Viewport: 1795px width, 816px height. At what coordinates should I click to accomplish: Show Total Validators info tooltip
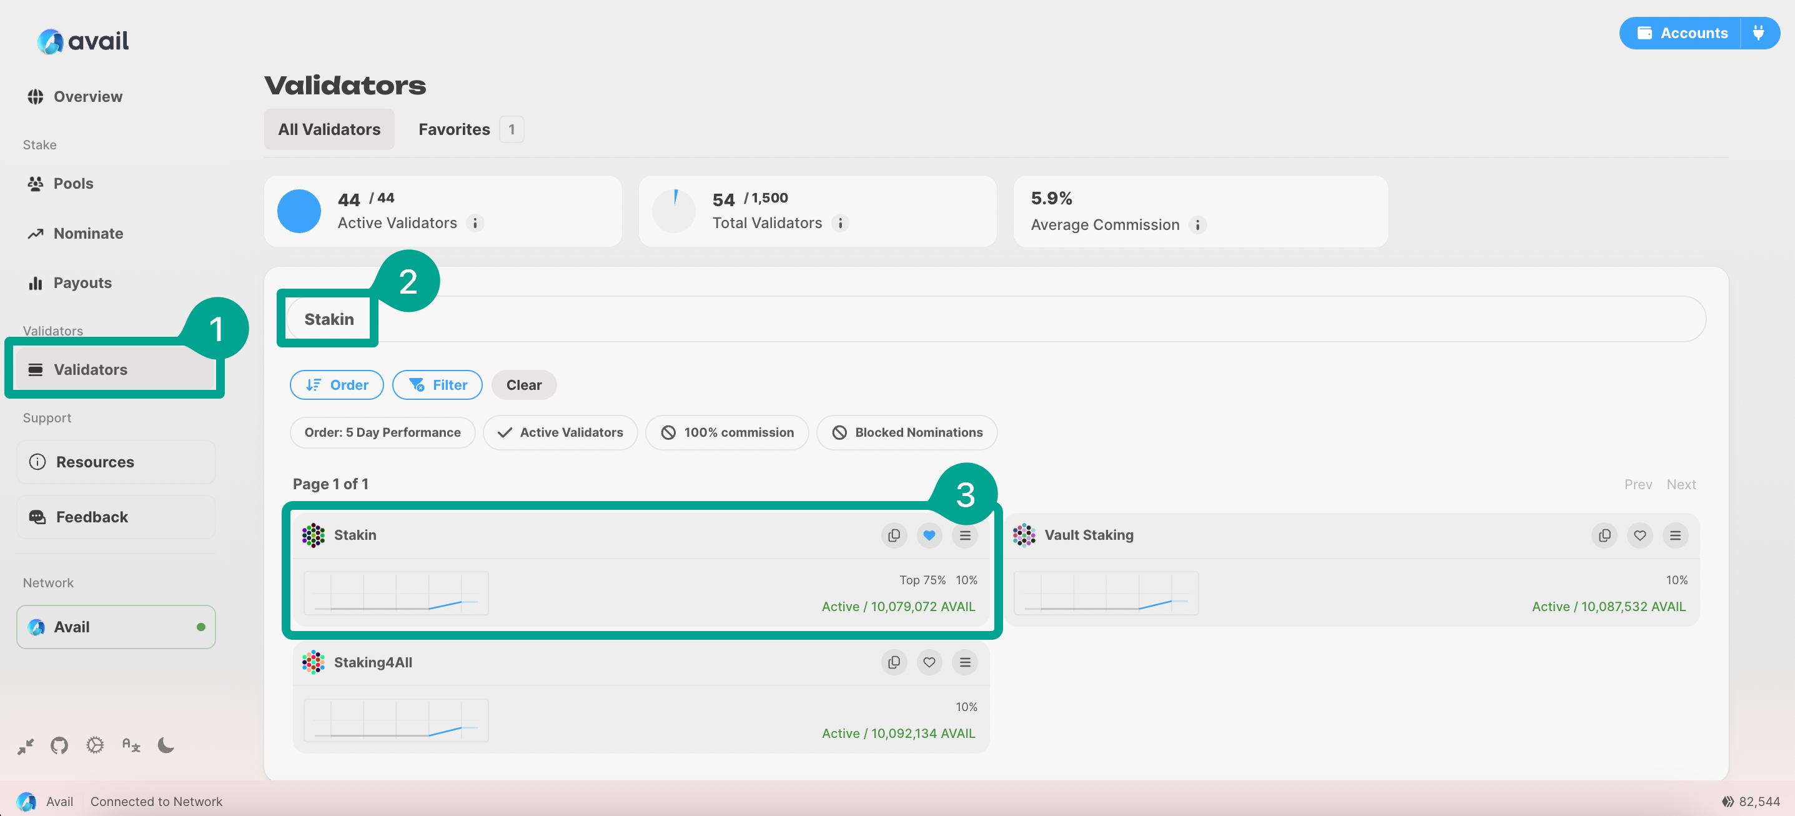point(841,224)
